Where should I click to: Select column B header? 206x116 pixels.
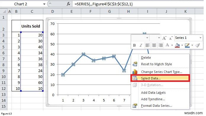pos(16,12)
